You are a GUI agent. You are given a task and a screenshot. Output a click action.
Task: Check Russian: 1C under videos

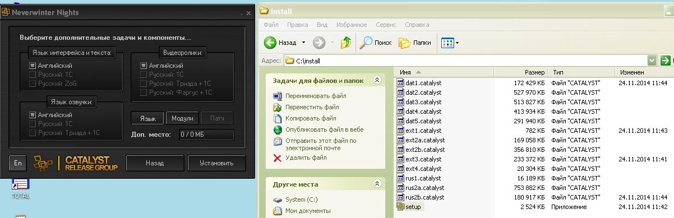pos(144,75)
